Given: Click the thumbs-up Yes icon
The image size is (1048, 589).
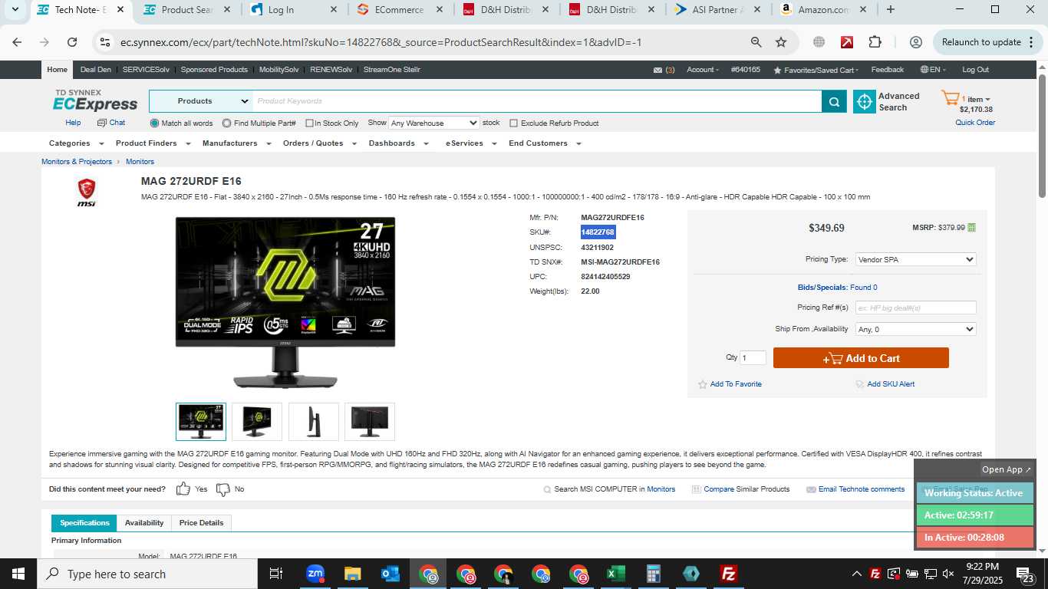Looking at the screenshot, I should tap(183, 489).
